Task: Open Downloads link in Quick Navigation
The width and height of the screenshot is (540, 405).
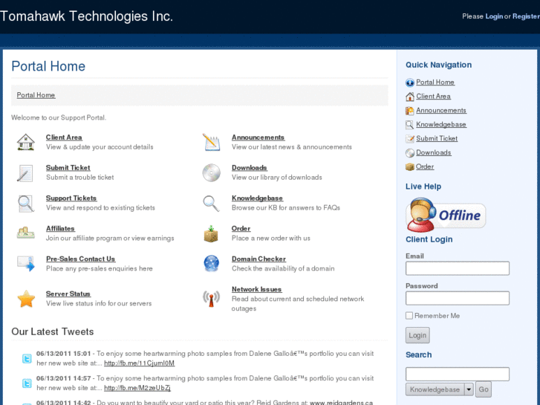Action: click(x=434, y=152)
